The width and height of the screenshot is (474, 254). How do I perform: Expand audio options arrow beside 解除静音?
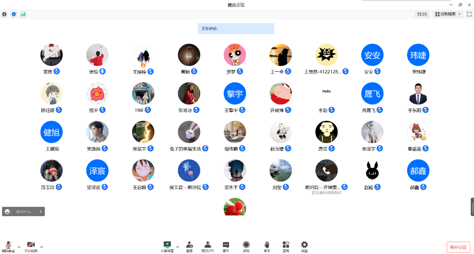[19, 247]
